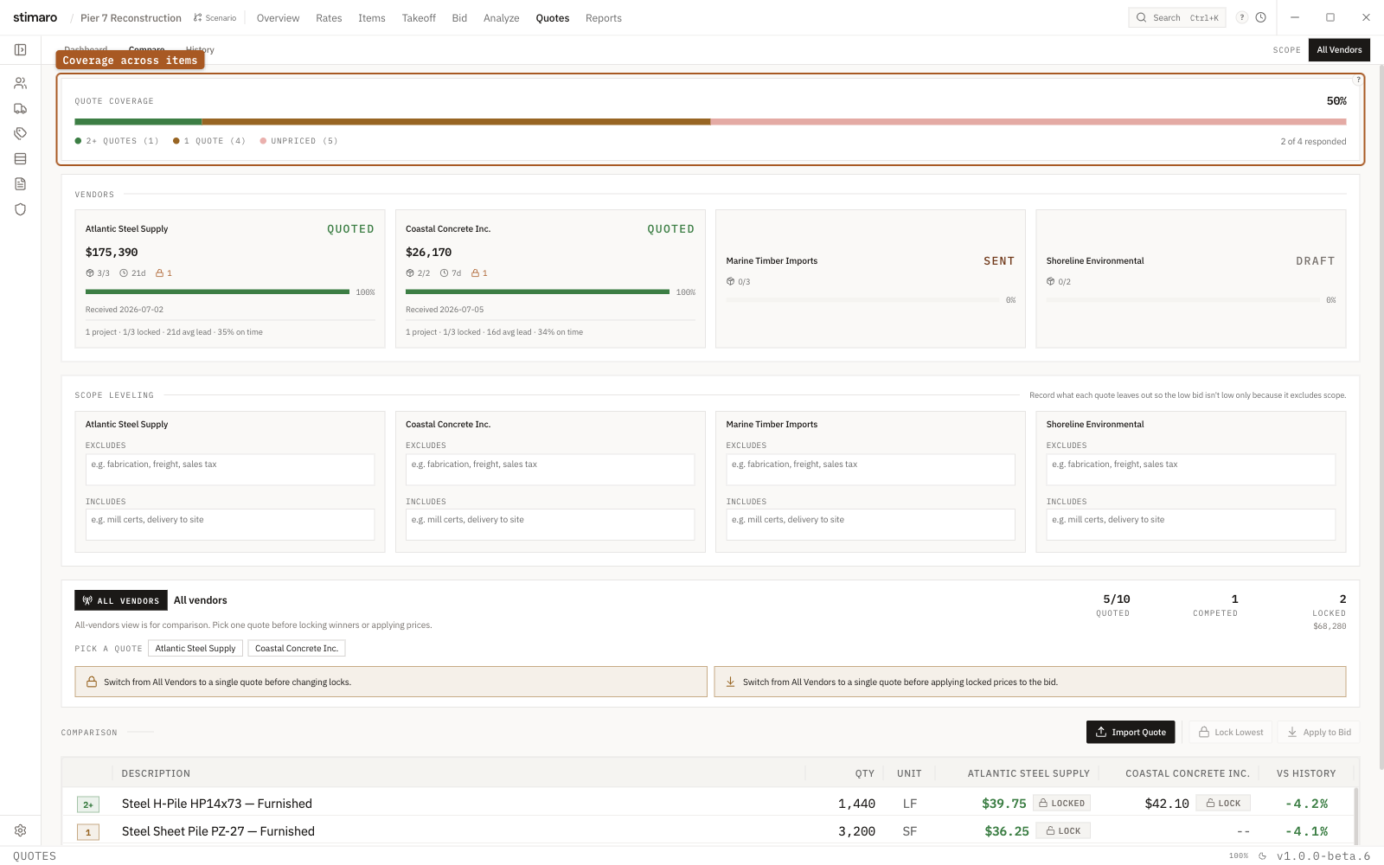The width and height of the screenshot is (1384, 865).
Task: Open the recent history clock icon
Action: [x=1261, y=17]
